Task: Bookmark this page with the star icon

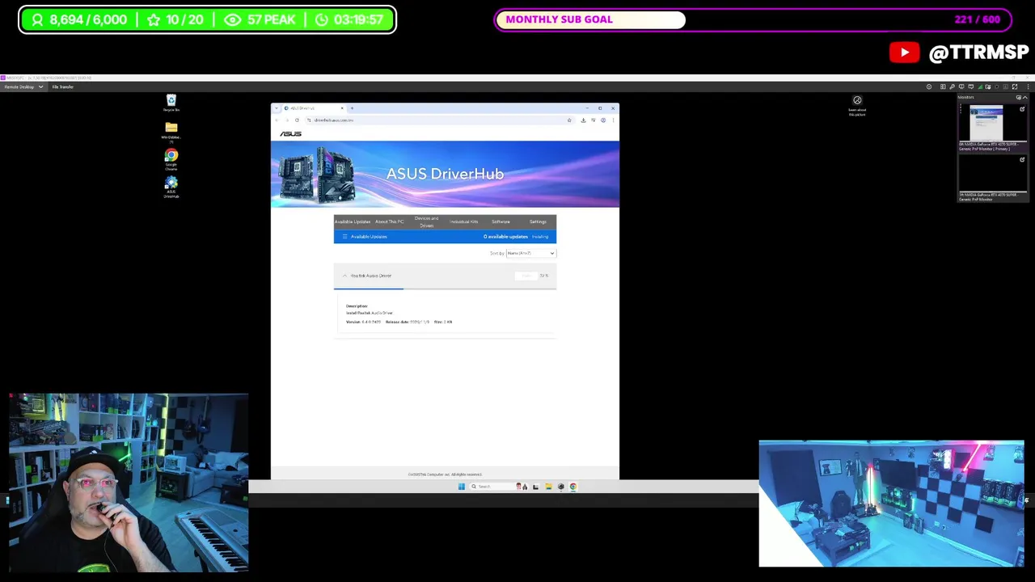Action: point(569,120)
